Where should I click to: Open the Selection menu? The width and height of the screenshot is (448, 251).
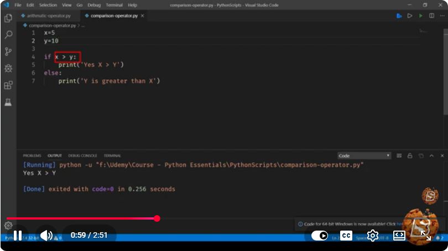(48, 5)
